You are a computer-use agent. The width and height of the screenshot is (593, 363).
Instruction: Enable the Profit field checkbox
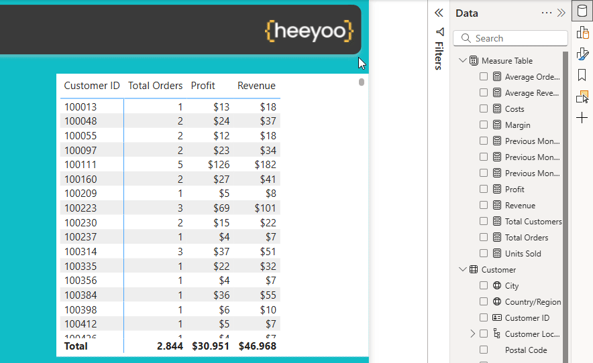[484, 189]
